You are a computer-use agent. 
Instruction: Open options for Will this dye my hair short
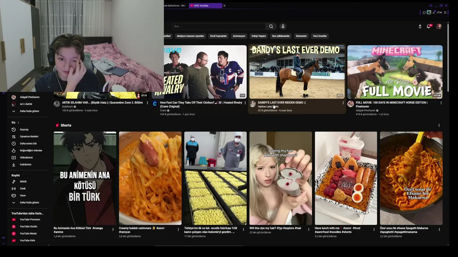click(x=309, y=230)
